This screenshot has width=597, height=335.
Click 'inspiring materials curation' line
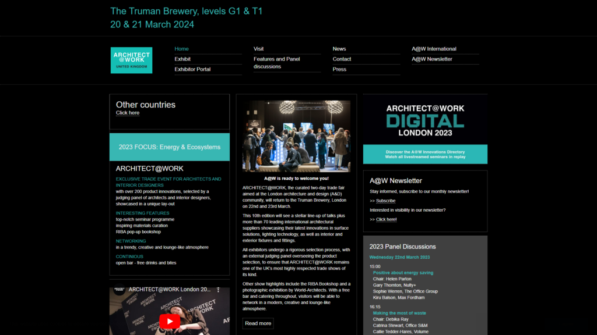pyautogui.click(x=142, y=225)
